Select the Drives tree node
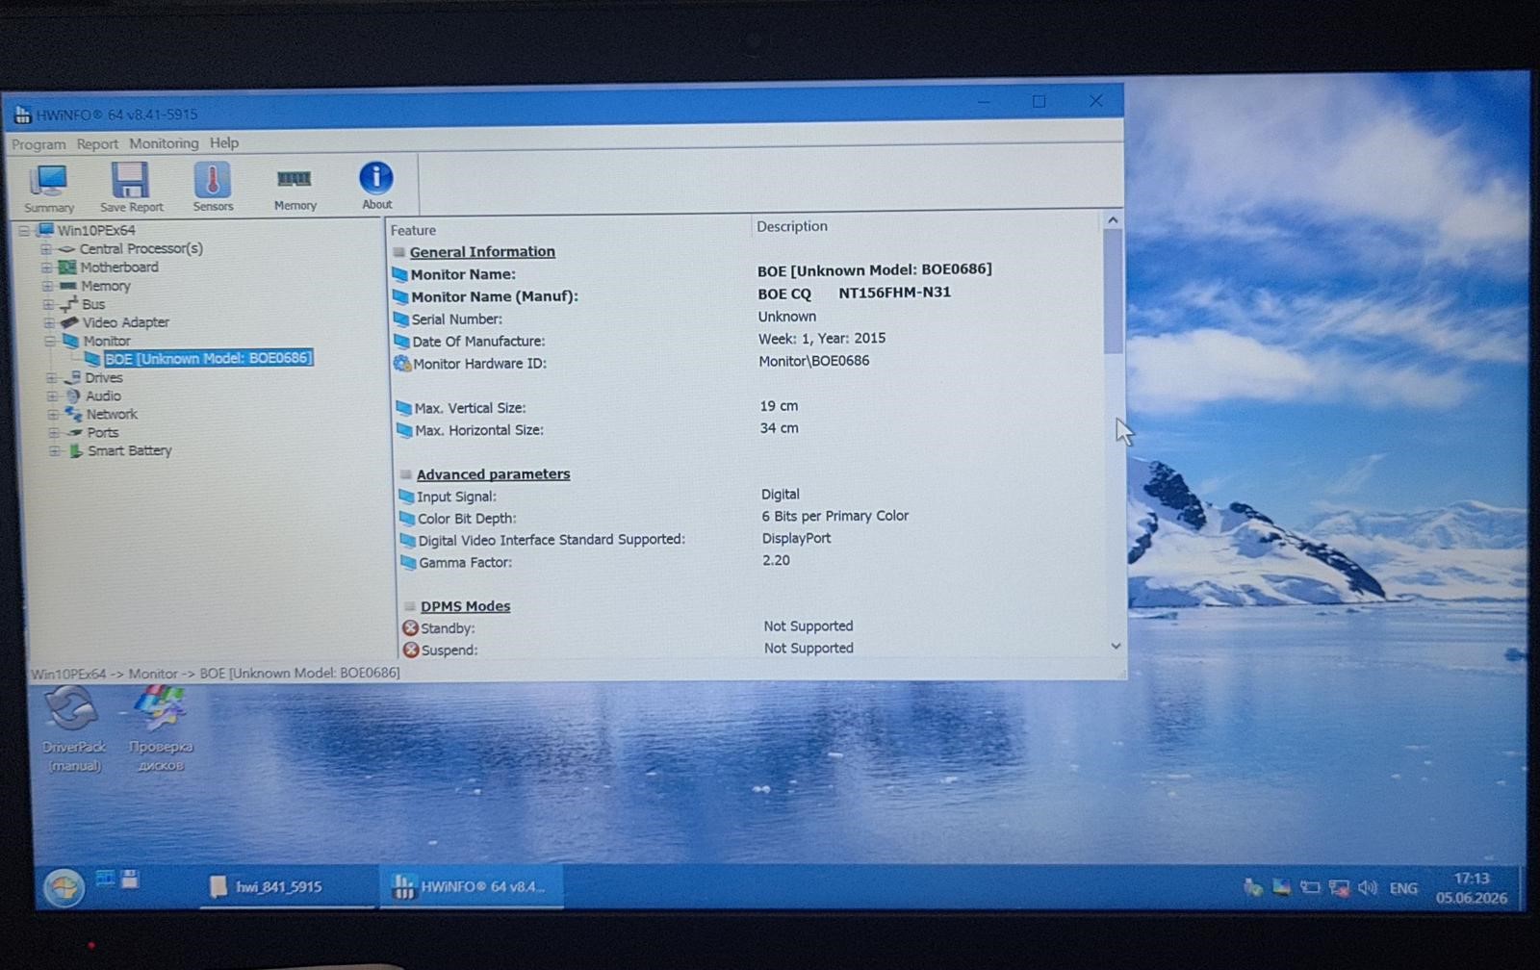The height and width of the screenshot is (970, 1540). click(103, 377)
